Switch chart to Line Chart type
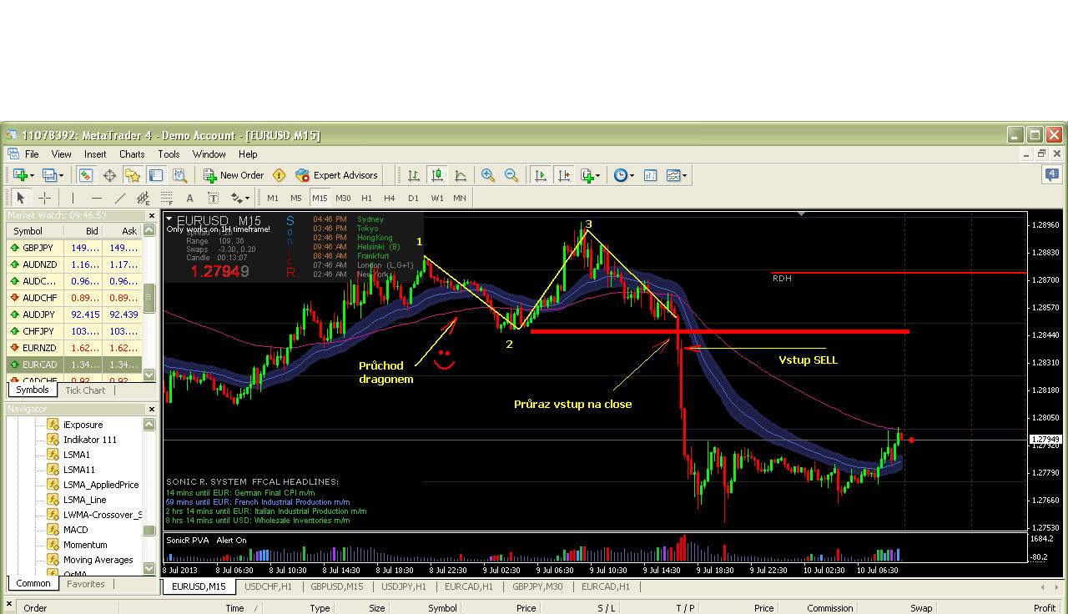1068x614 pixels. tap(461, 175)
